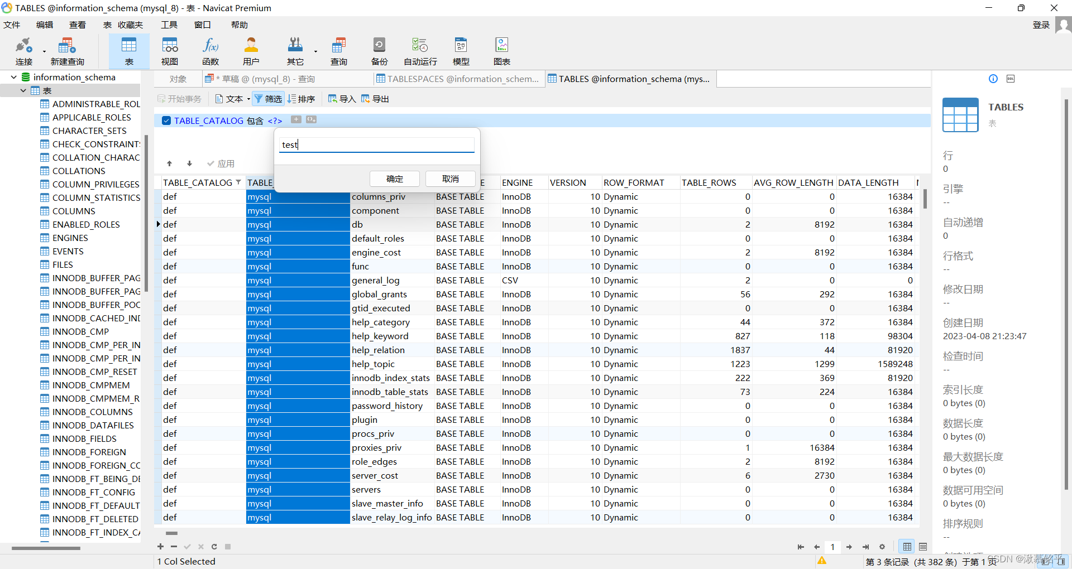Open the record limit settings gear
The width and height of the screenshot is (1072, 569).
pyautogui.click(x=882, y=547)
